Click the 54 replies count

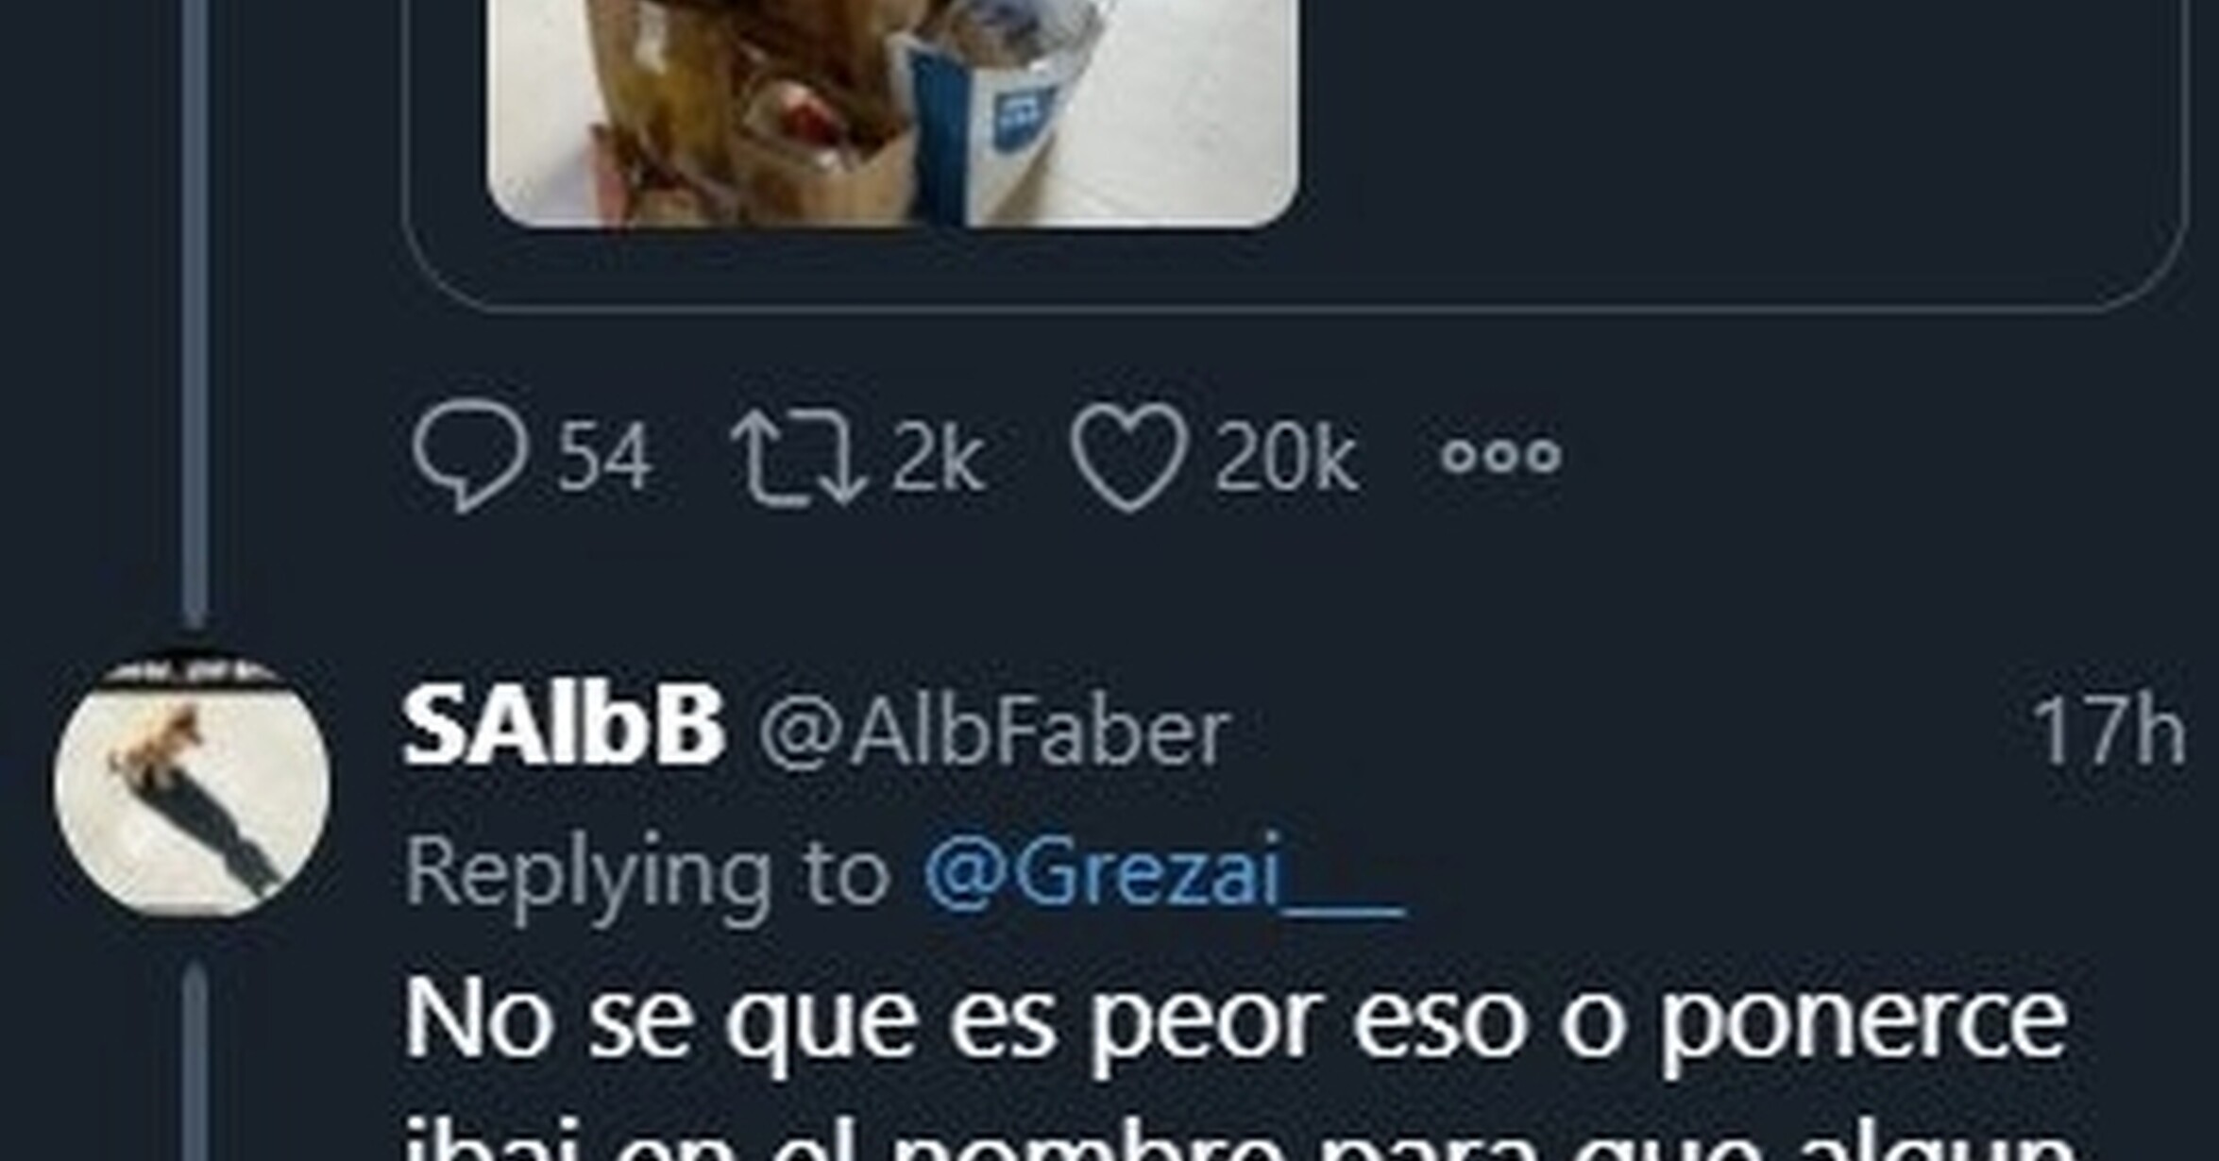(x=604, y=458)
